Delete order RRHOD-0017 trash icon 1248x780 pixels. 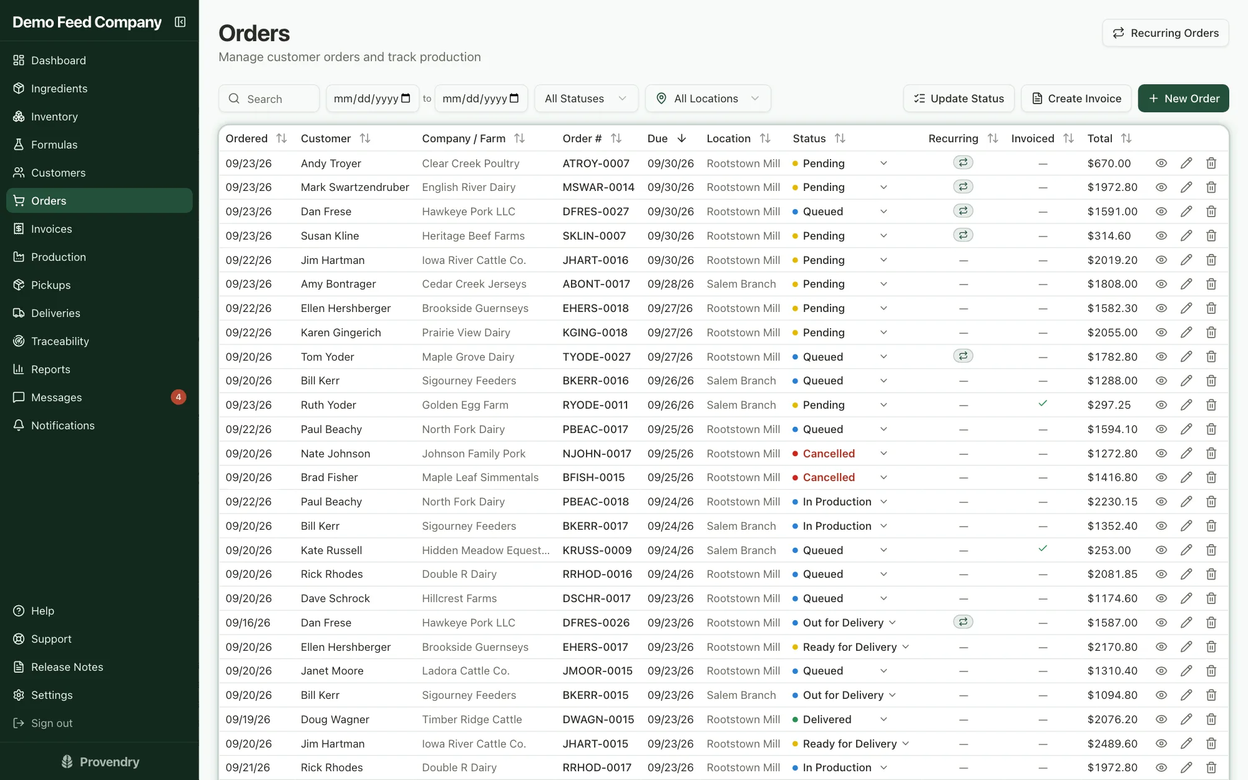[x=1211, y=768]
